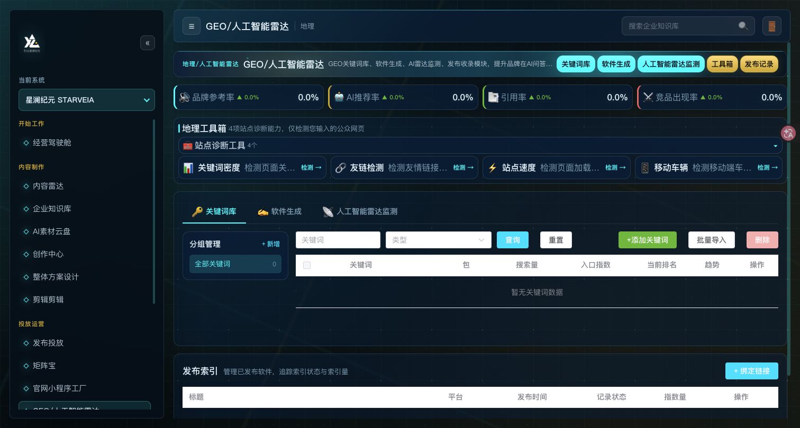Image resolution: width=800 pixels, height=428 pixels.
Task: Open the 类型 filter dropdown
Action: tap(439, 240)
